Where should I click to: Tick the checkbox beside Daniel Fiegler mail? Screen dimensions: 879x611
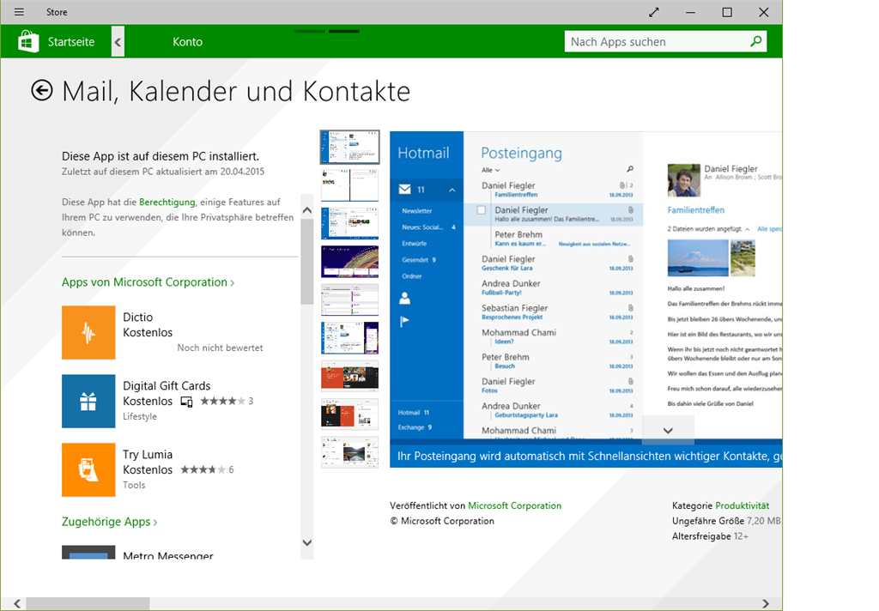[481, 210]
